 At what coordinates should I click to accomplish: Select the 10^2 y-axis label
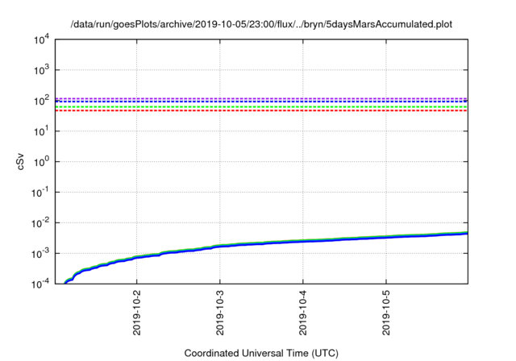click(x=42, y=100)
